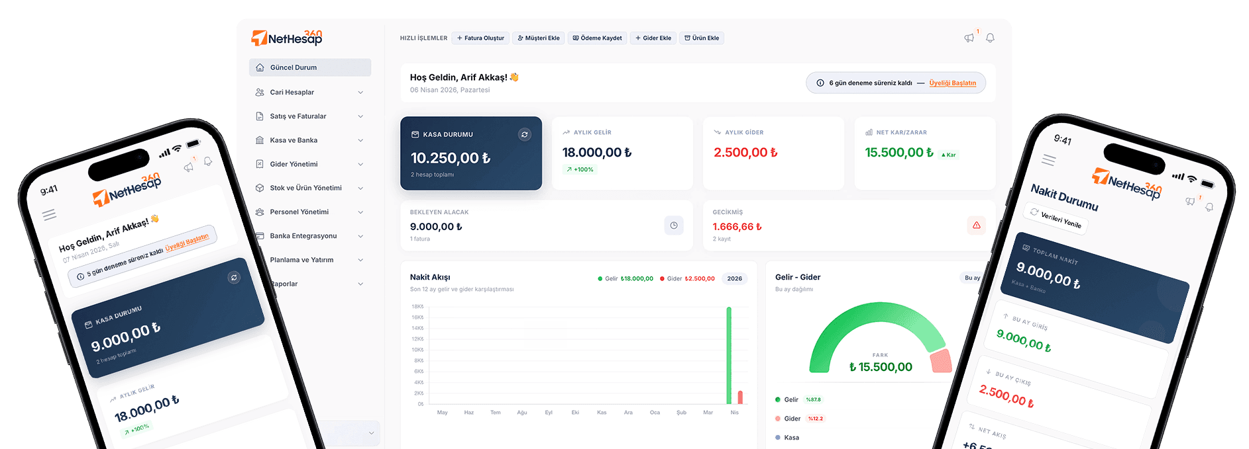Click the receipt icon beside Gider Yönetimi
This screenshot has width=1249, height=449.
(x=260, y=164)
